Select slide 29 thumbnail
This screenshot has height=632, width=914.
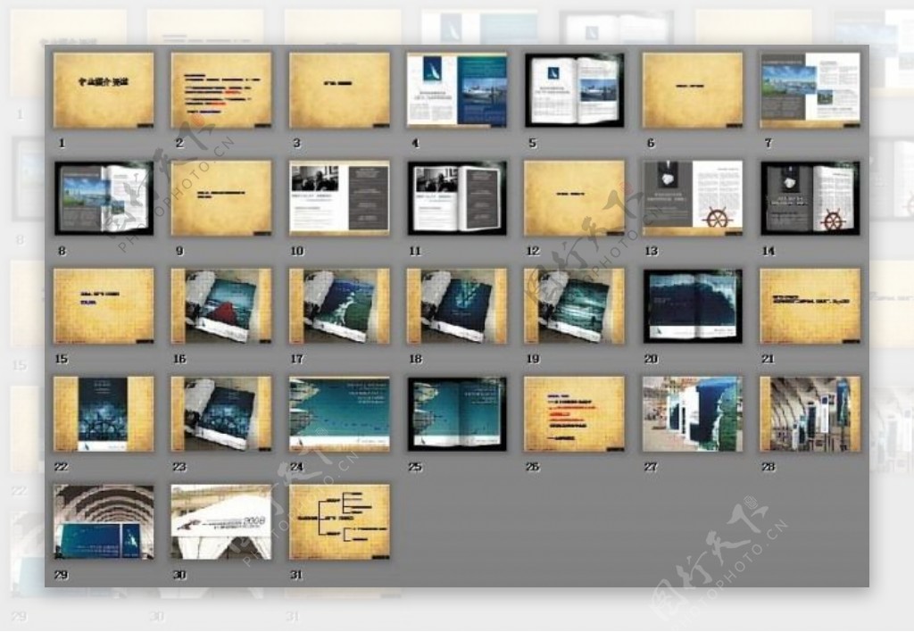[x=104, y=522]
